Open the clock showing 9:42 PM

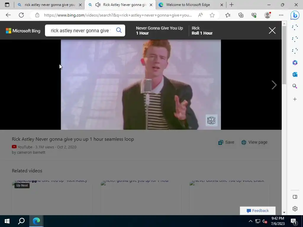coord(278,221)
